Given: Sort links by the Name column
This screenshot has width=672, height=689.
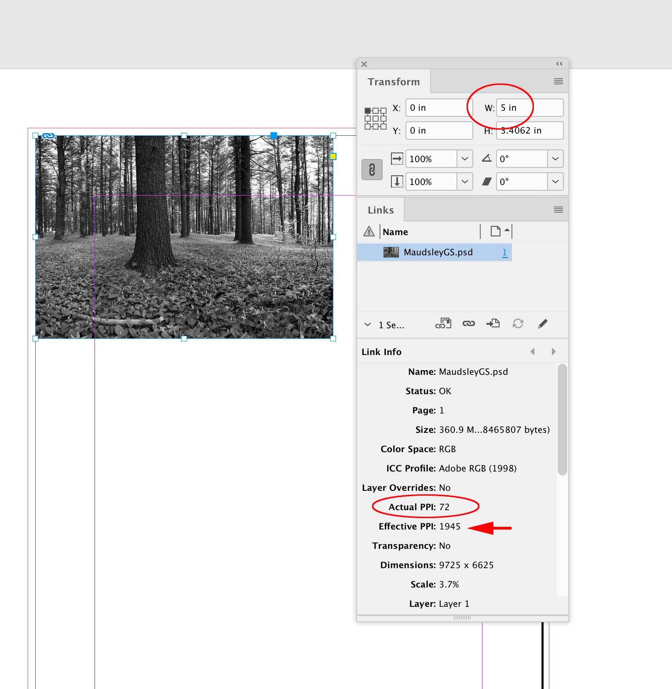Looking at the screenshot, I should pos(395,232).
